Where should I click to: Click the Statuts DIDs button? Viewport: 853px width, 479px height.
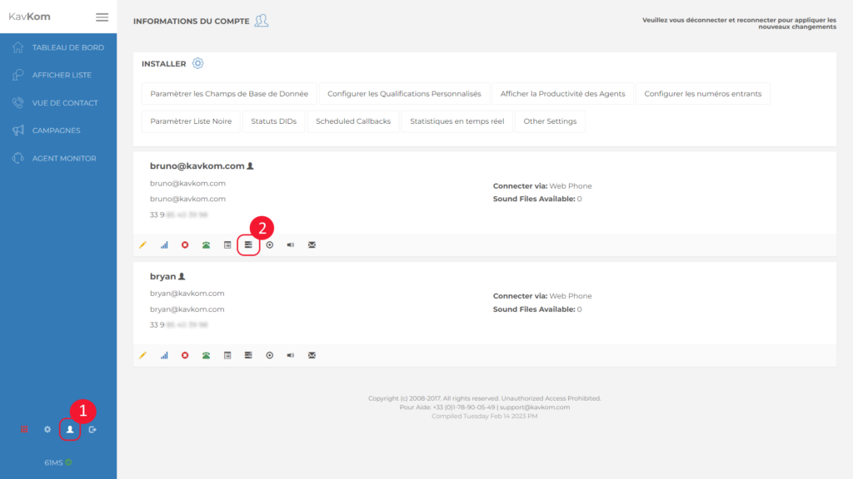coord(268,121)
